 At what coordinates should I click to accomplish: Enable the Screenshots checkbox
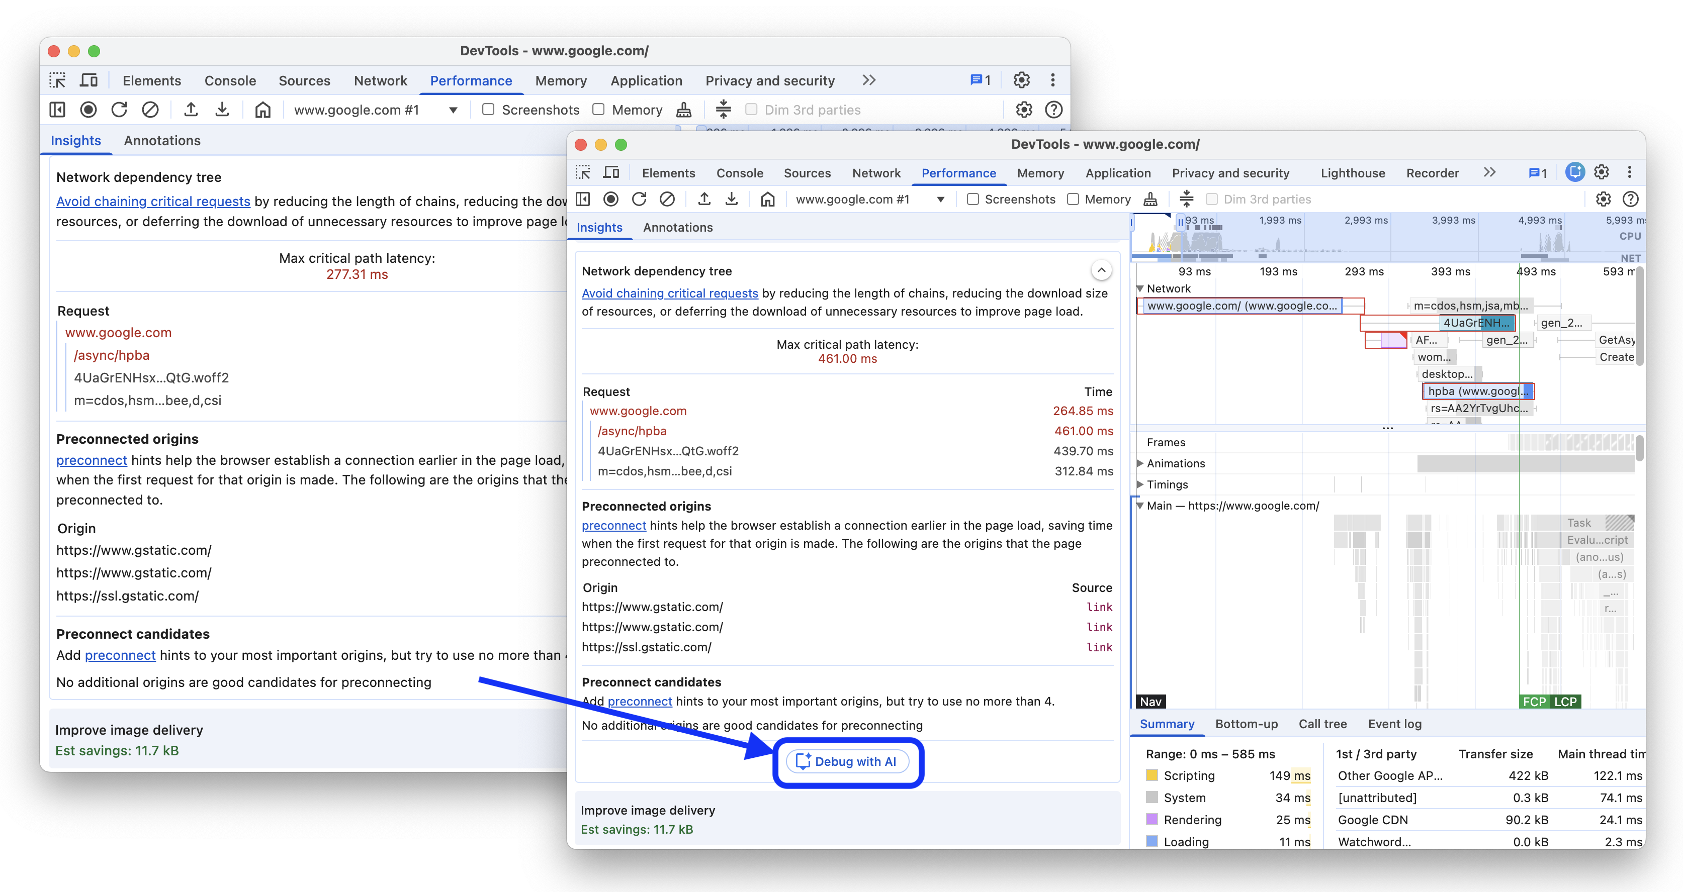[973, 199]
